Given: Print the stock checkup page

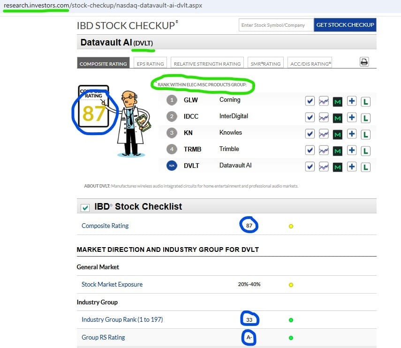Looking at the screenshot, I should pyautogui.click(x=364, y=62).
